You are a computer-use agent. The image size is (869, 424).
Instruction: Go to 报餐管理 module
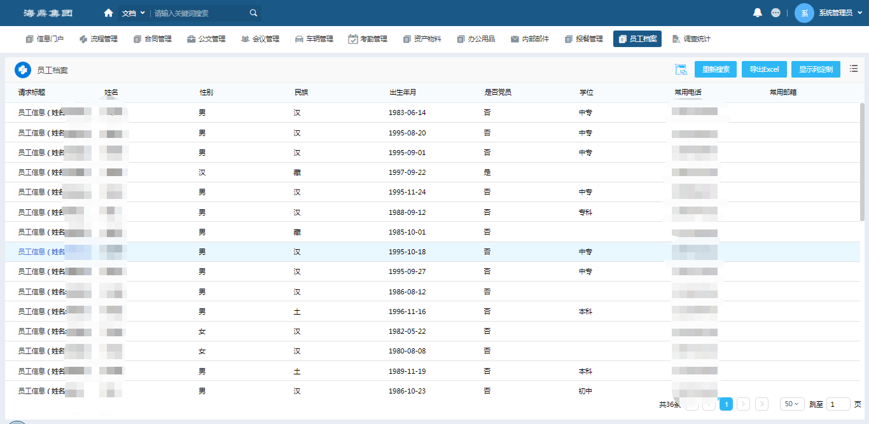[584, 39]
